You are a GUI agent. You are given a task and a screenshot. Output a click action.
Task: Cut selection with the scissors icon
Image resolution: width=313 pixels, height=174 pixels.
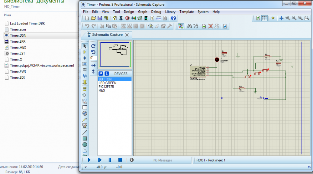coord(102,26)
